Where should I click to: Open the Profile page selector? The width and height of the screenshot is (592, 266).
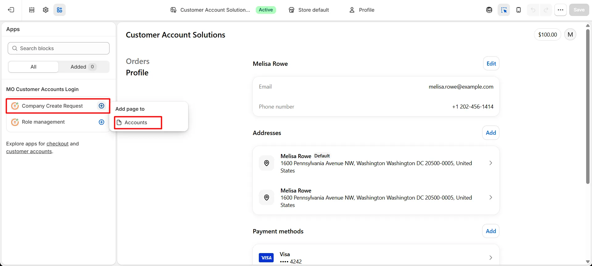[x=362, y=10]
